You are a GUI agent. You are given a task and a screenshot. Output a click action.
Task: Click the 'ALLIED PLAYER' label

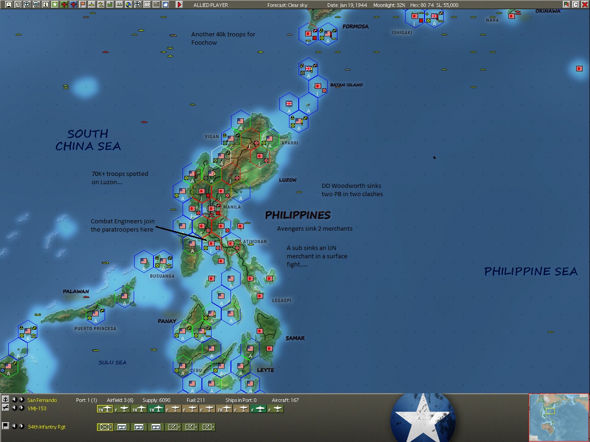click(x=211, y=5)
